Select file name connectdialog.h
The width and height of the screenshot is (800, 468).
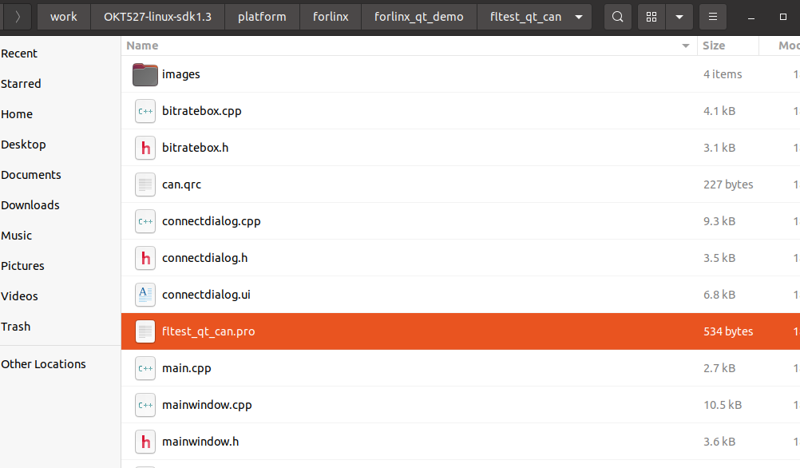click(x=205, y=258)
